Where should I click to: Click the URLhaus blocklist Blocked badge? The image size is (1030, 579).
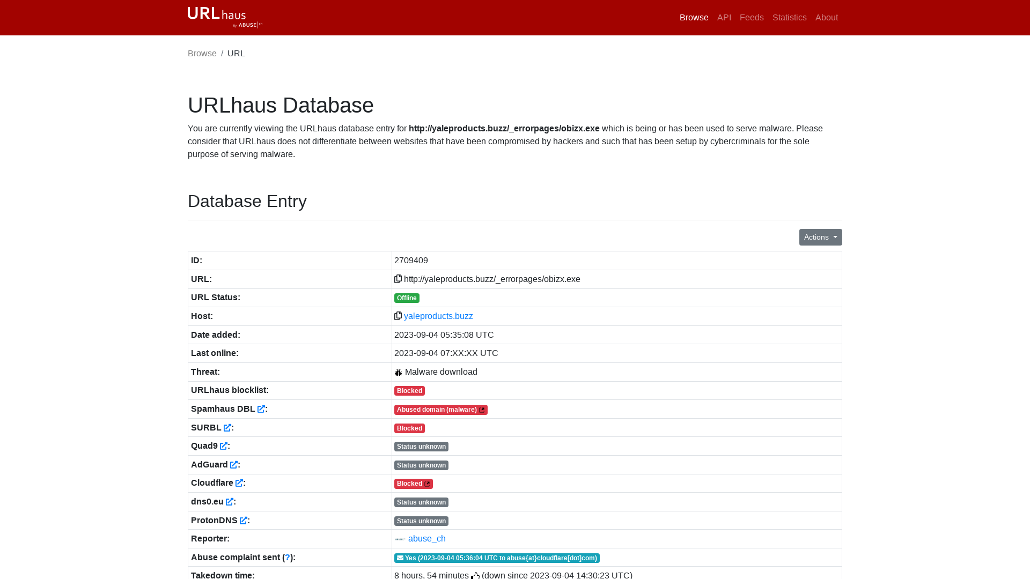click(x=409, y=391)
